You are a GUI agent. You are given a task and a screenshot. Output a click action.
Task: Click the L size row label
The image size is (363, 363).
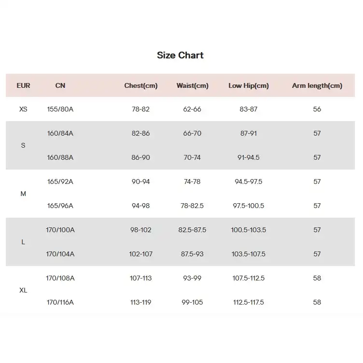click(x=23, y=242)
